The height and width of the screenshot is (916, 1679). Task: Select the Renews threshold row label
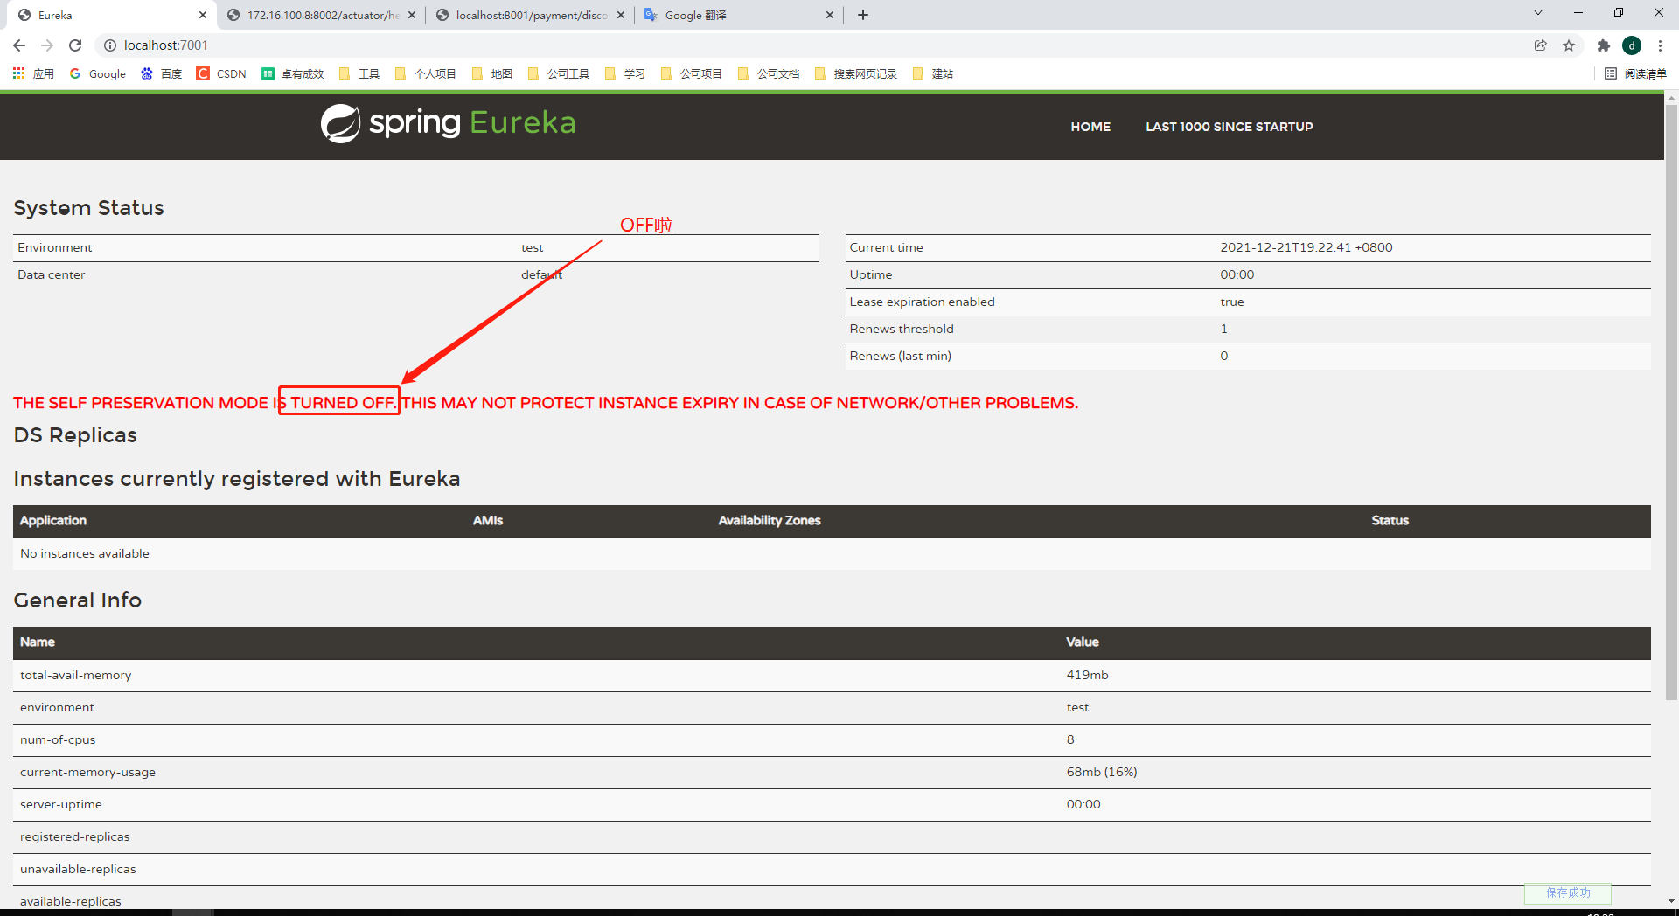click(x=902, y=329)
